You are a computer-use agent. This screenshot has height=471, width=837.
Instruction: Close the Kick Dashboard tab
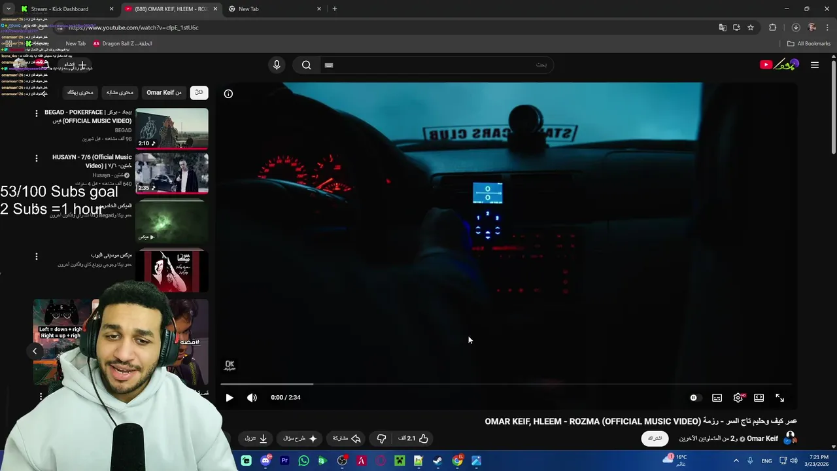point(111,9)
